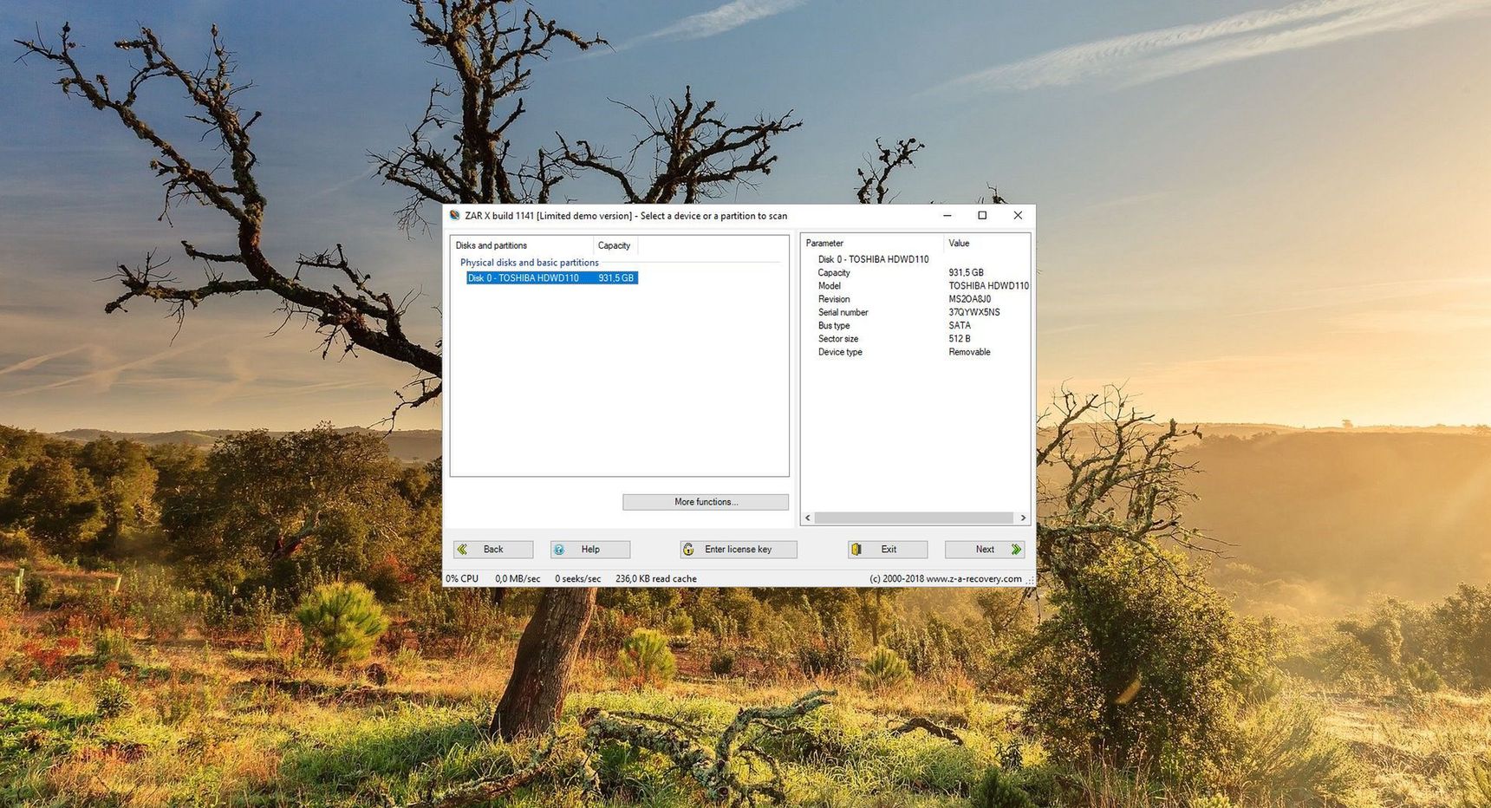Click the Device type parameter label
Viewport: 1491px width, 808px height.
tap(840, 352)
